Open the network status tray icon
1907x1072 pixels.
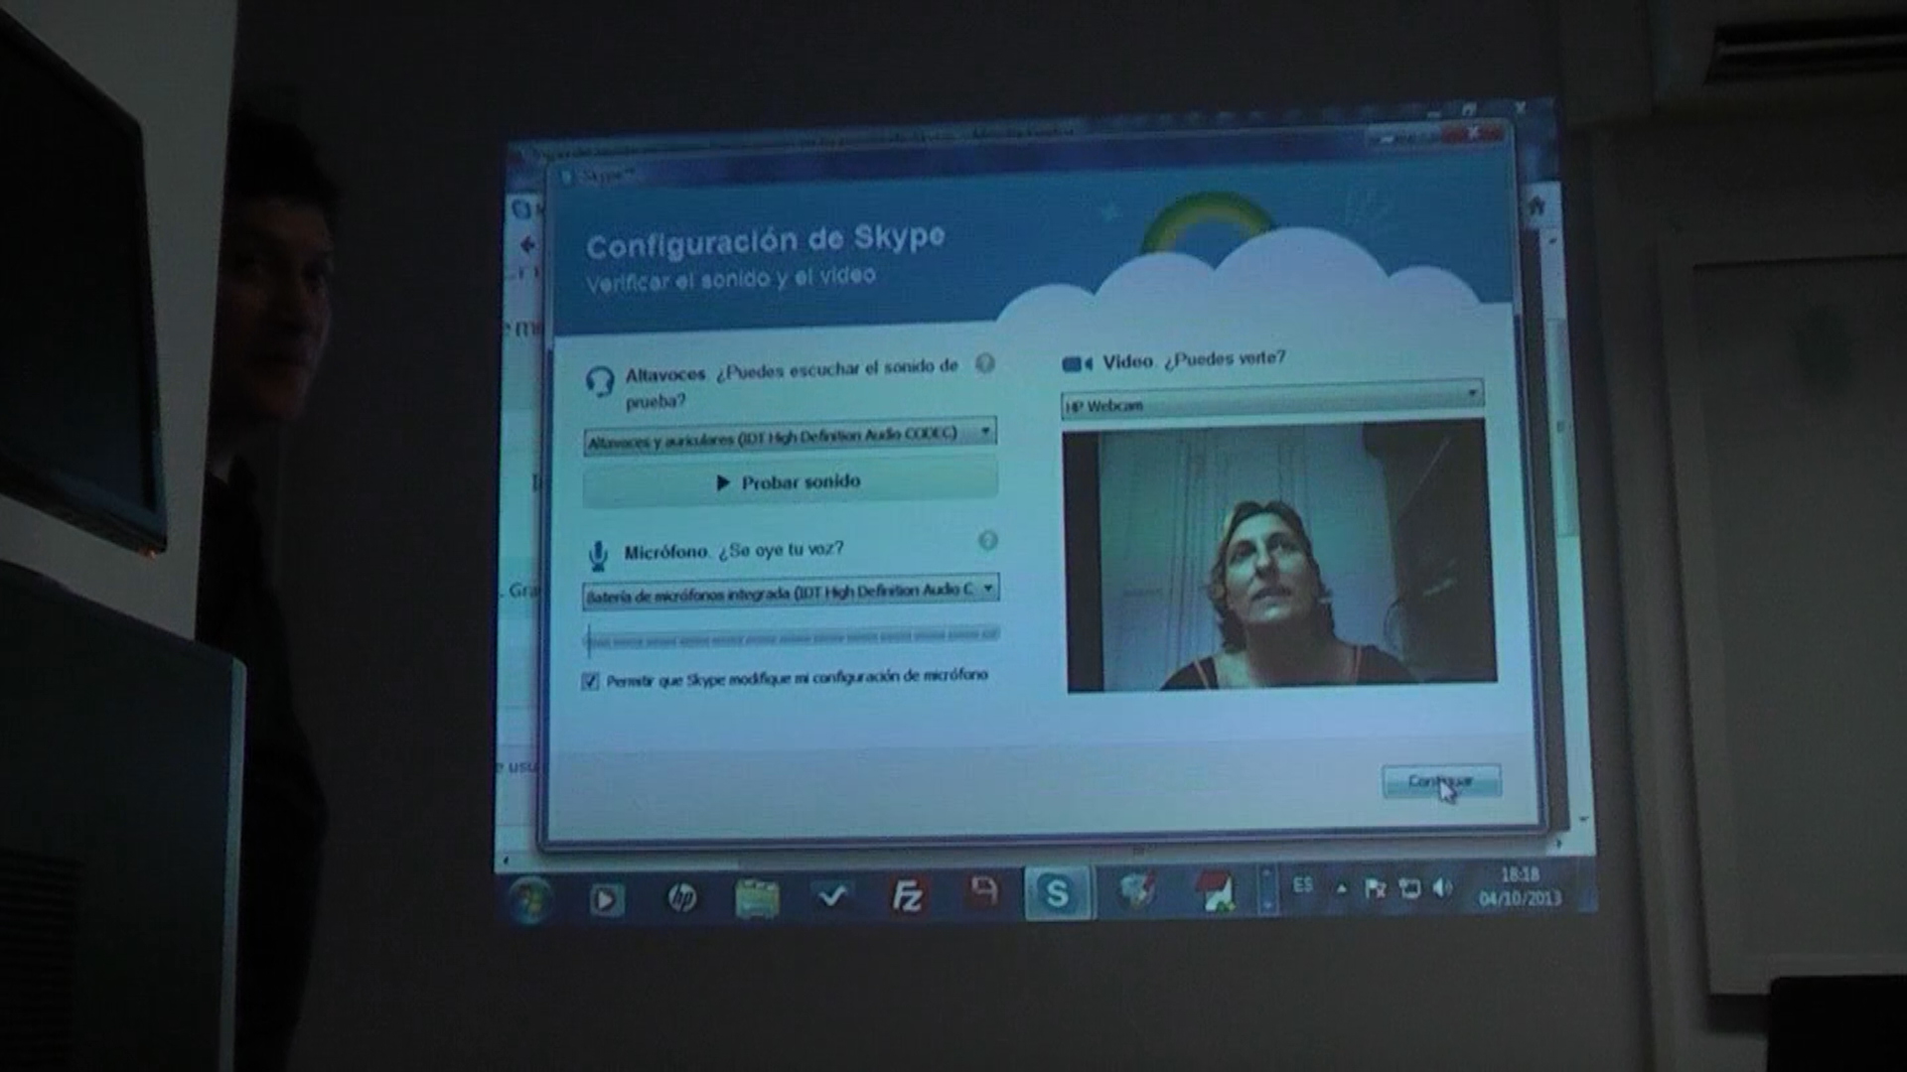pos(1408,888)
